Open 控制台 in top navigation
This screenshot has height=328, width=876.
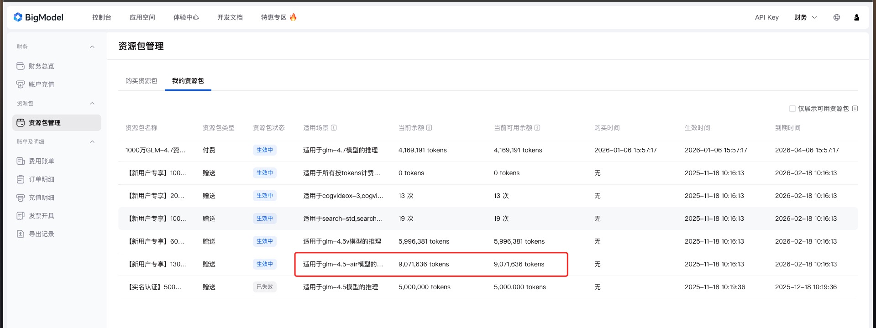point(102,17)
